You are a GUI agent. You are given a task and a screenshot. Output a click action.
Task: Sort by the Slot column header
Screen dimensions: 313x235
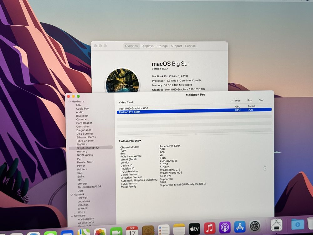[261, 100]
